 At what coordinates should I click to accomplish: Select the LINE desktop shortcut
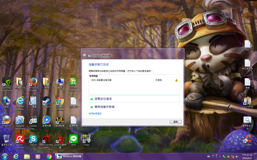coord(74,140)
